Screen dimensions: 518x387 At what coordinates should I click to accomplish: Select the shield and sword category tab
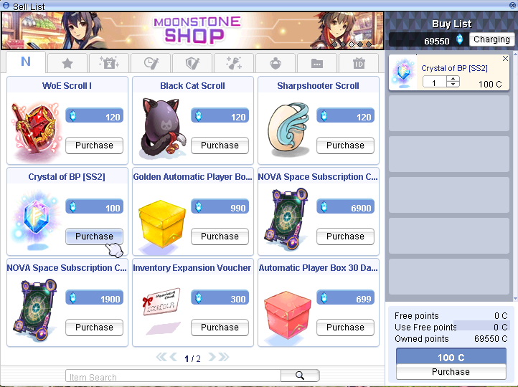pyautogui.click(x=192, y=63)
